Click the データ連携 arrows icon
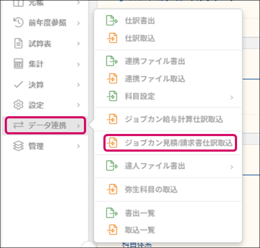The width and height of the screenshot is (260, 248). click(18, 126)
